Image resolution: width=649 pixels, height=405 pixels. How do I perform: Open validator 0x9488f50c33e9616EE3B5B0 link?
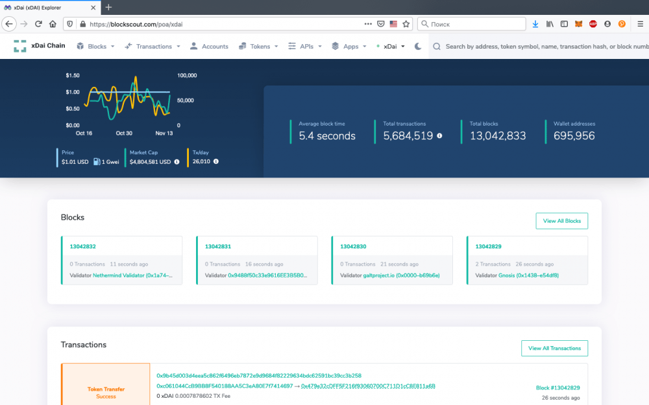coord(267,275)
